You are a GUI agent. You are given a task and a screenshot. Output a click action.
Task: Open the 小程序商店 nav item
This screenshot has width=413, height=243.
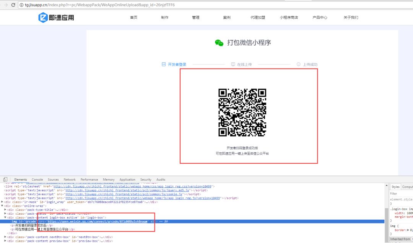(x=289, y=17)
